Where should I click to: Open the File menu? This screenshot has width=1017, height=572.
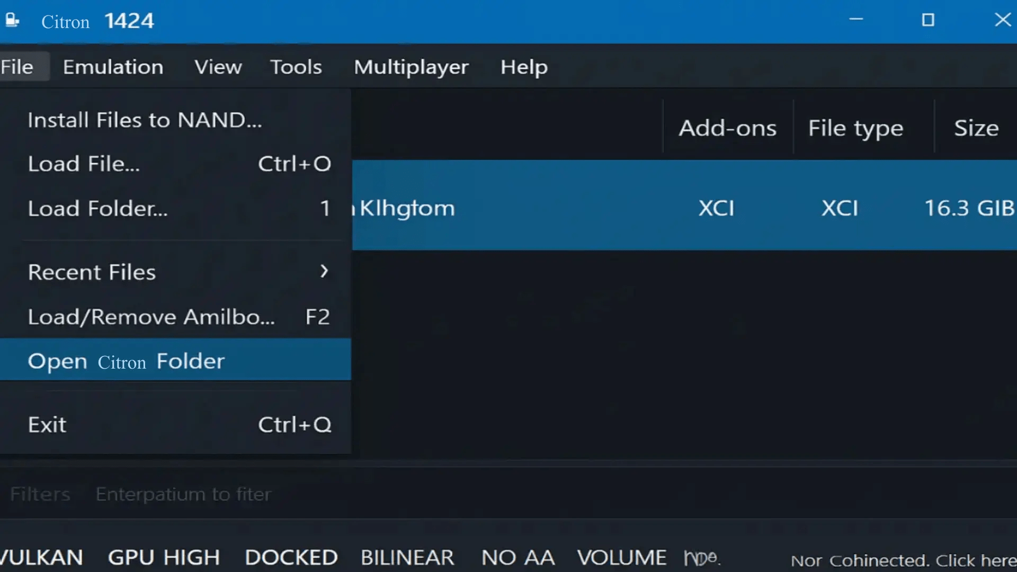point(17,67)
